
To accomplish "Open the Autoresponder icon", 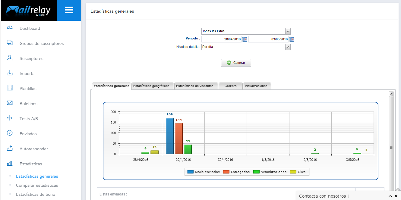I will pyautogui.click(x=10, y=148).
